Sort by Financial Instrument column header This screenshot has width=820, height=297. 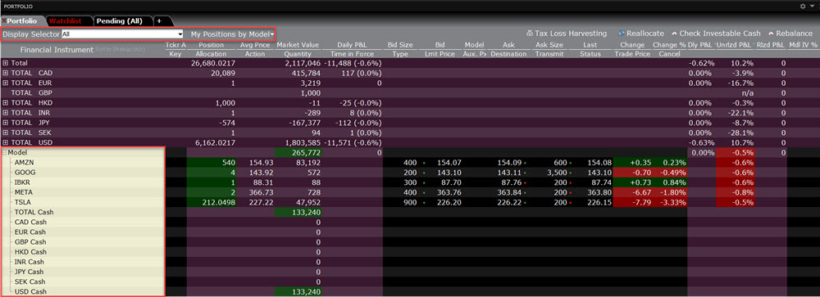pos(57,50)
